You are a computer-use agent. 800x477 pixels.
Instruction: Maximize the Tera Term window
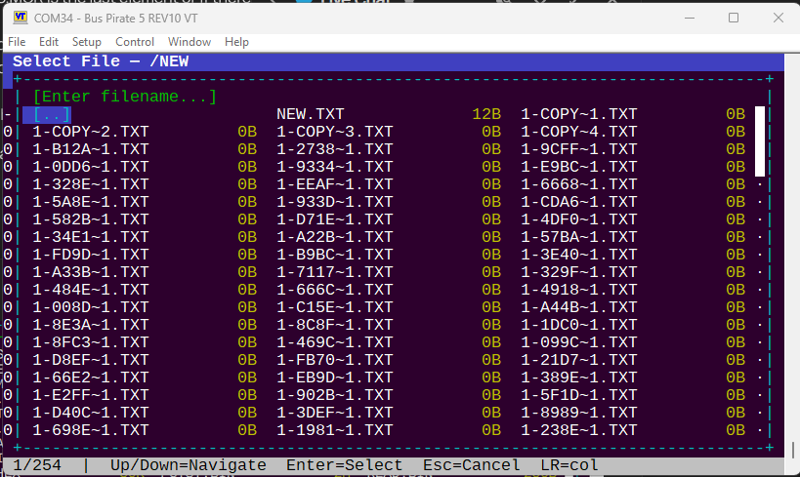click(x=733, y=18)
